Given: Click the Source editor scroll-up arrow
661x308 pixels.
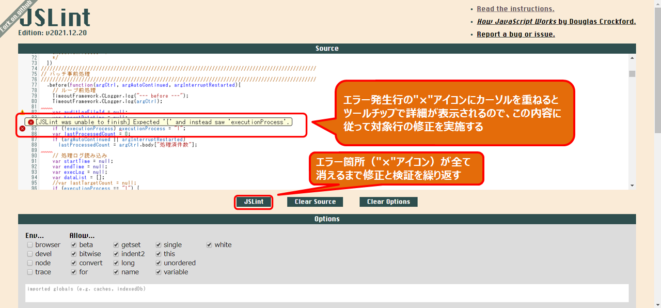Looking at the screenshot, I should pos(632,57).
